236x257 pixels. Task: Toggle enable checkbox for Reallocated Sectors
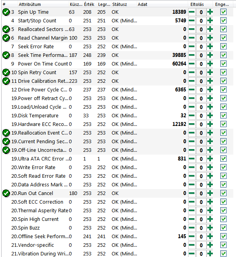[x=223, y=29]
